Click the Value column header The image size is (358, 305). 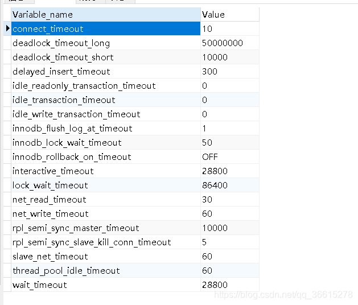coord(230,15)
